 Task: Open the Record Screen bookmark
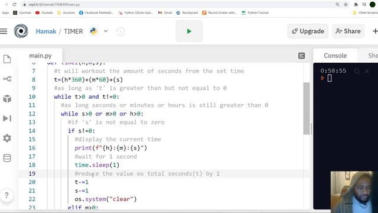click(219, 12)
